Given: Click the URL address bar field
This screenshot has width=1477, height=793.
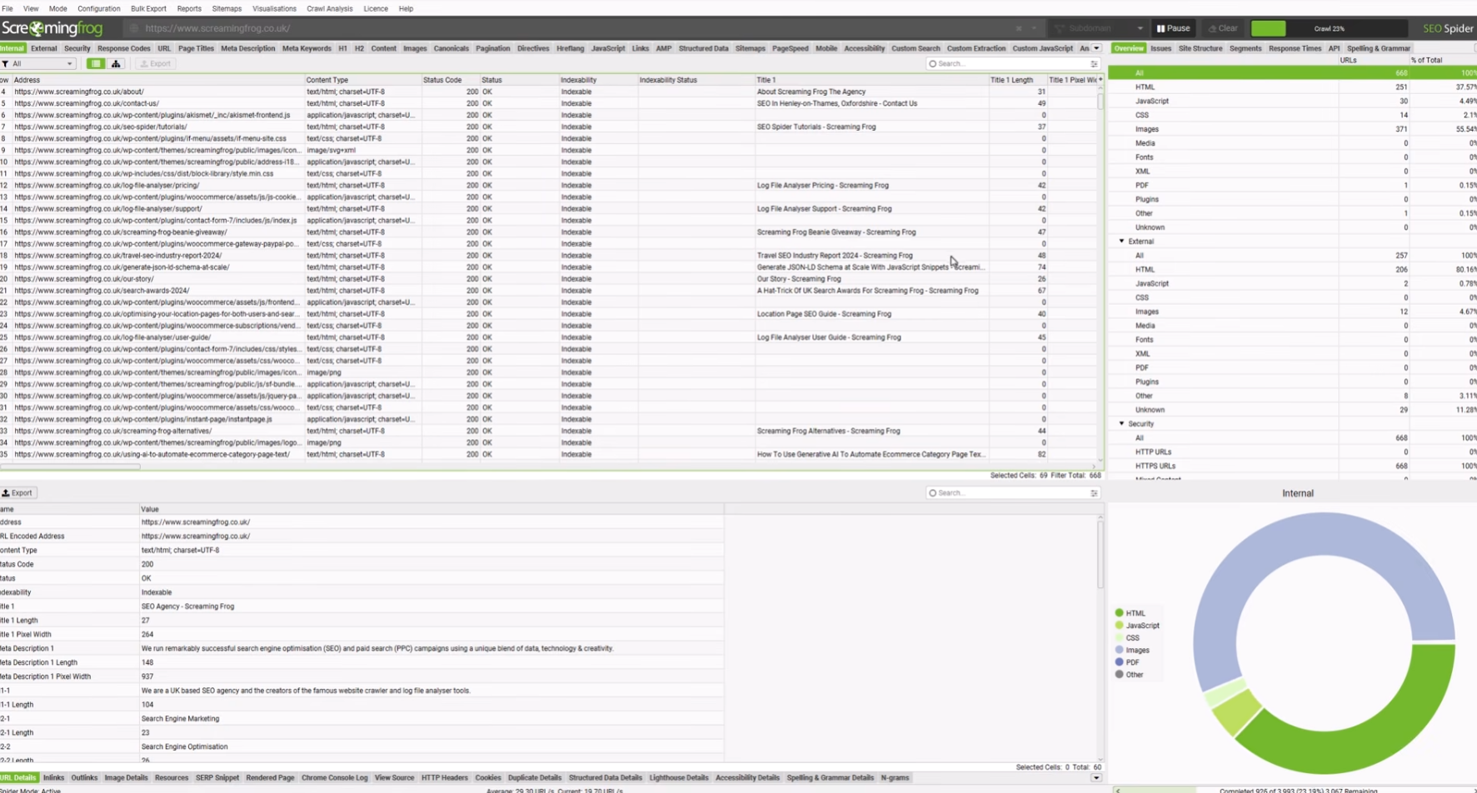Looking at the screenshot, I should coord(575,28).
